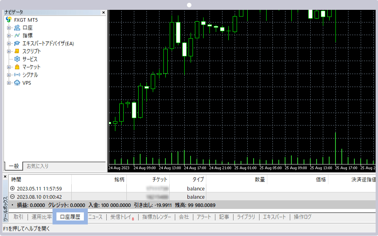Click the 残高: 99 980.0089 summary text
The width and height of the screenshot is (378, 236).
[195, 205]
